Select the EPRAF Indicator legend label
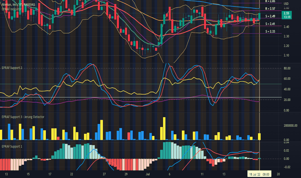Image resolution: width=301 pixels, height=178 pixels. tap(12, 9)
